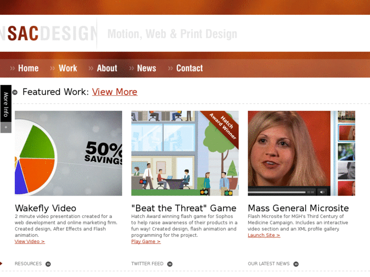This screenshot has height=277, width=370.
Task: Click the More Info side tab
Action: tap(6, 104)
